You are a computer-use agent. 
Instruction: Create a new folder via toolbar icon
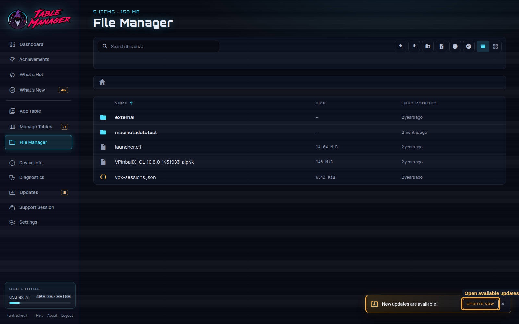click(x=428, y=46)
